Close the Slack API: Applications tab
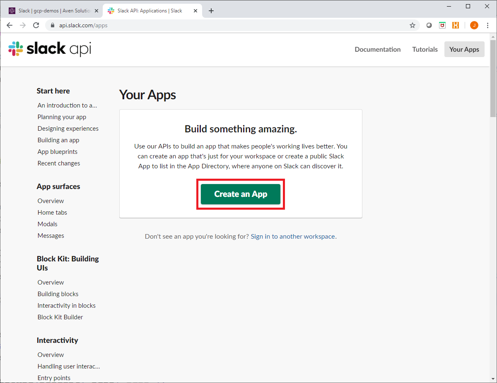The width and height of the screenshot is (497, 383). click(195, 11)
